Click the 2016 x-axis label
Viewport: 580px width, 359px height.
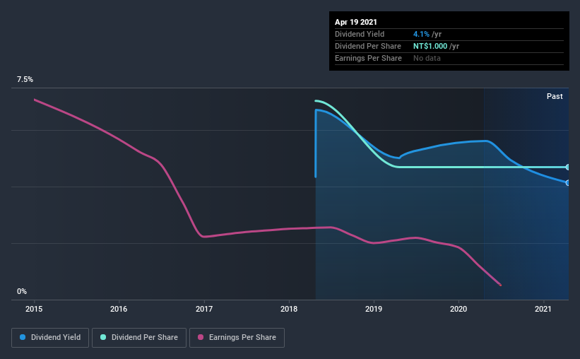tap(119, 309)
